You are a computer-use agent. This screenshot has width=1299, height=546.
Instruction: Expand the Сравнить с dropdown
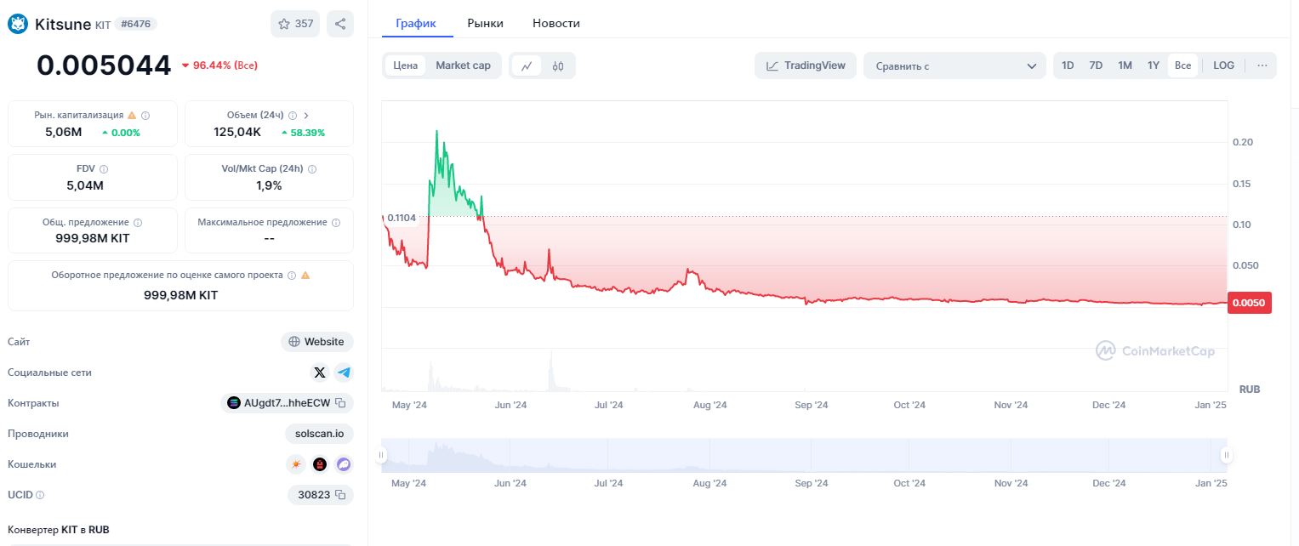(955, 65)
